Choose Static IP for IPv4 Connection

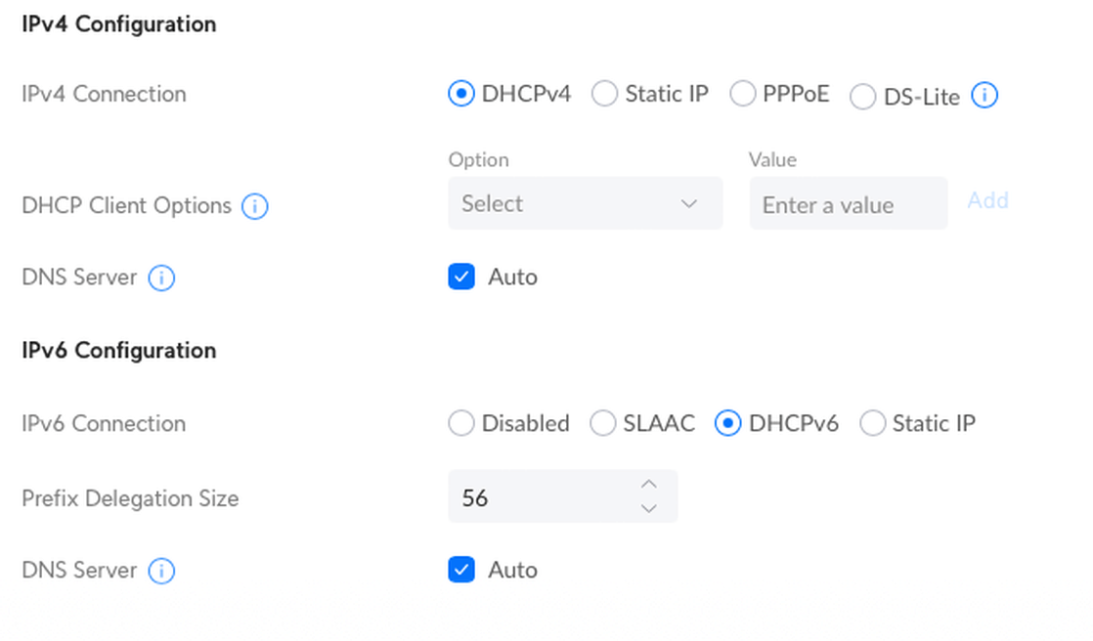click(x=604, y=94)
